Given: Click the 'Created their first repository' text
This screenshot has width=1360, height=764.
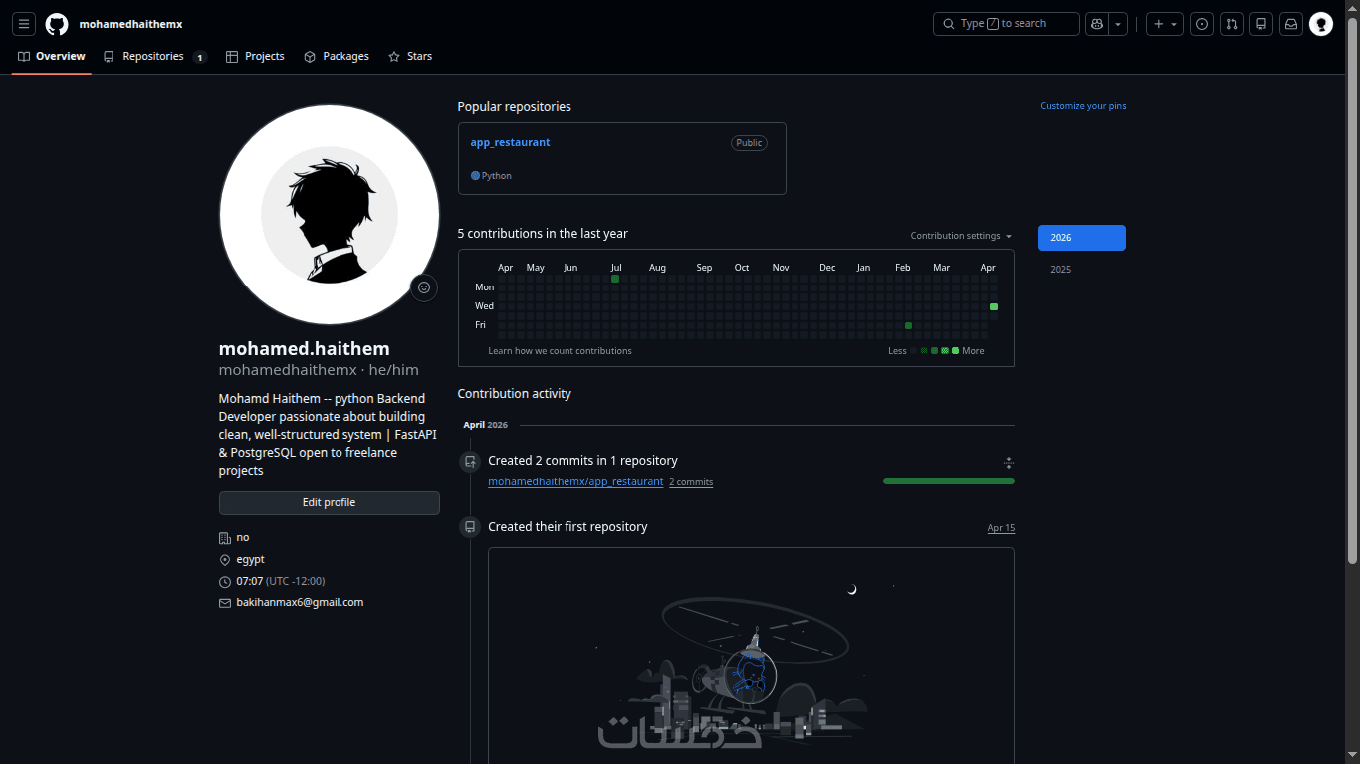Looking at the screenshot, I should pos(567,527).
